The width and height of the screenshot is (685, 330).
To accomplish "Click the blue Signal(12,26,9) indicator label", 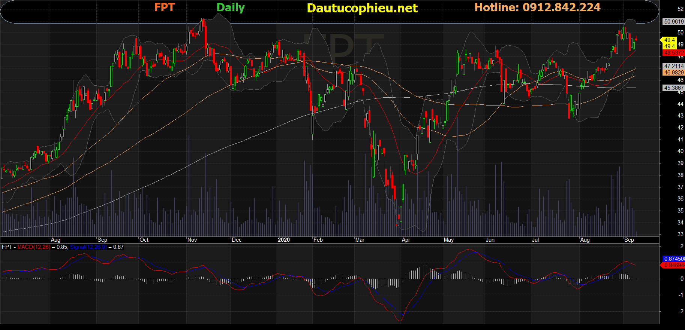I will click(x=88, y=247).
